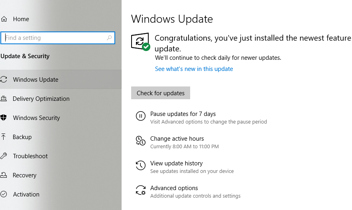Click the search magnifier icon
This screenshot has width=352, height=210.
tap(109, 38)
